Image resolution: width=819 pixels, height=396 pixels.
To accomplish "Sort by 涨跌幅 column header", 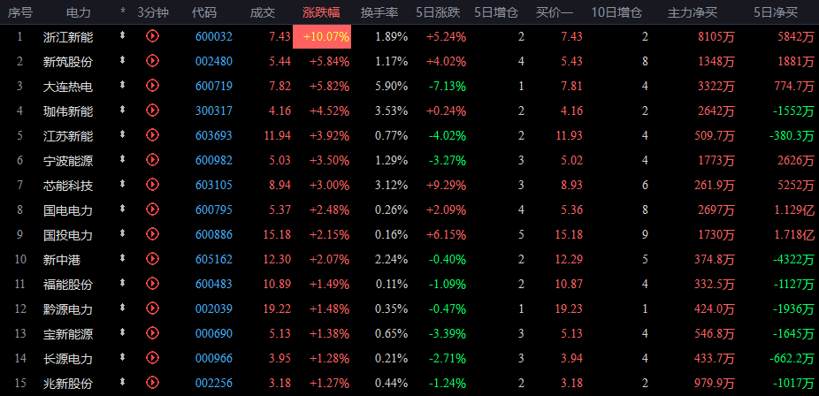I will (321, 12).
